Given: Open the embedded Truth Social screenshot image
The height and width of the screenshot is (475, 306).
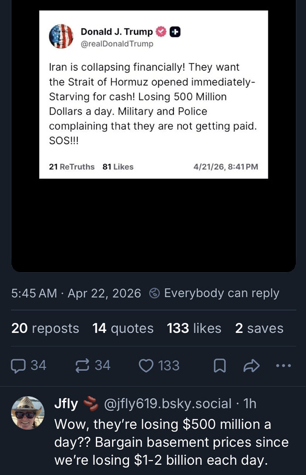Looking at the screenshot, I should [x=153, y=133].
